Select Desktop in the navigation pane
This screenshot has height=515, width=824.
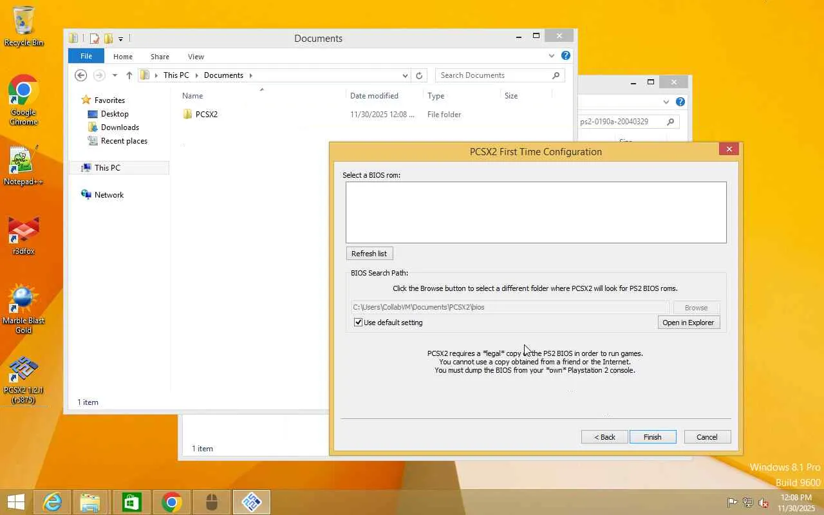115,114
